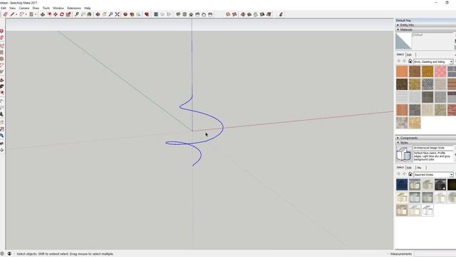Click the style name field
Screen dimensions: 456x257
(x=433, y=148)
